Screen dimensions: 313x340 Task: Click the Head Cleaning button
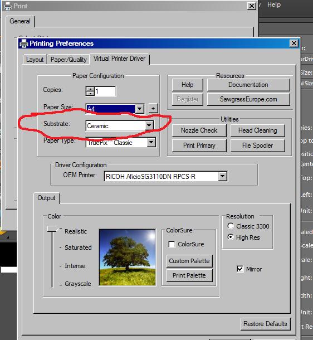coord(257,130)
